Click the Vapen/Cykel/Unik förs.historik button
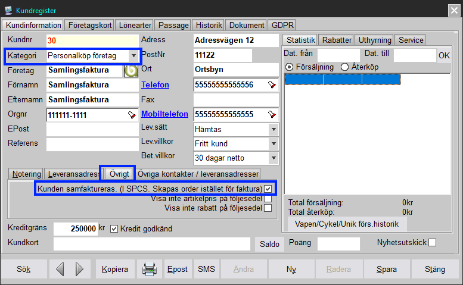This screenshot has width=463, height=285. point(347,224)
